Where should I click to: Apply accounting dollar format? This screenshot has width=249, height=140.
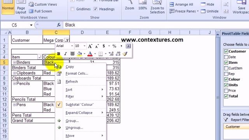pyautogui.click(x=104, y=46)
